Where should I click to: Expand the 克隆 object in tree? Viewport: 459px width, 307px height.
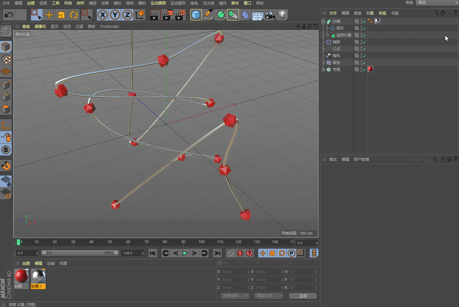(x=323, y=70)
